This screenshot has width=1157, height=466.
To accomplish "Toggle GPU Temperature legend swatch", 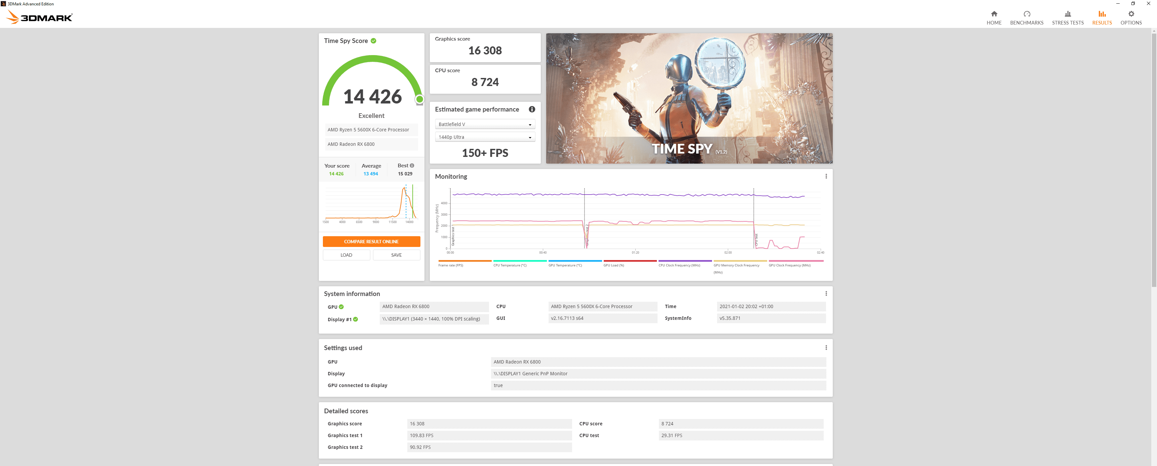I will click(575, 261).
